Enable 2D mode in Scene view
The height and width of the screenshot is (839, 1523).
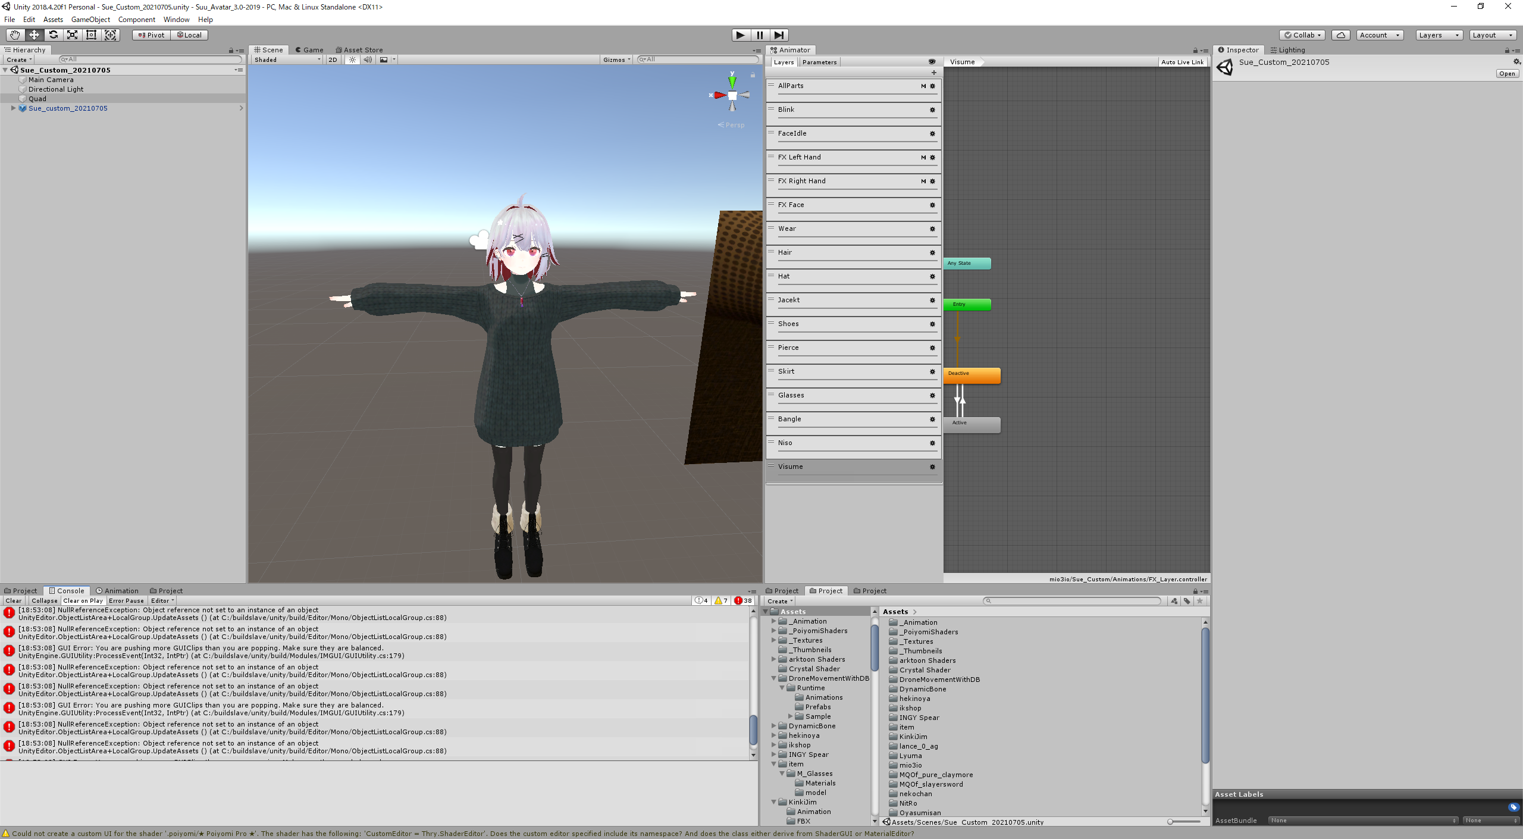[332, 60]
